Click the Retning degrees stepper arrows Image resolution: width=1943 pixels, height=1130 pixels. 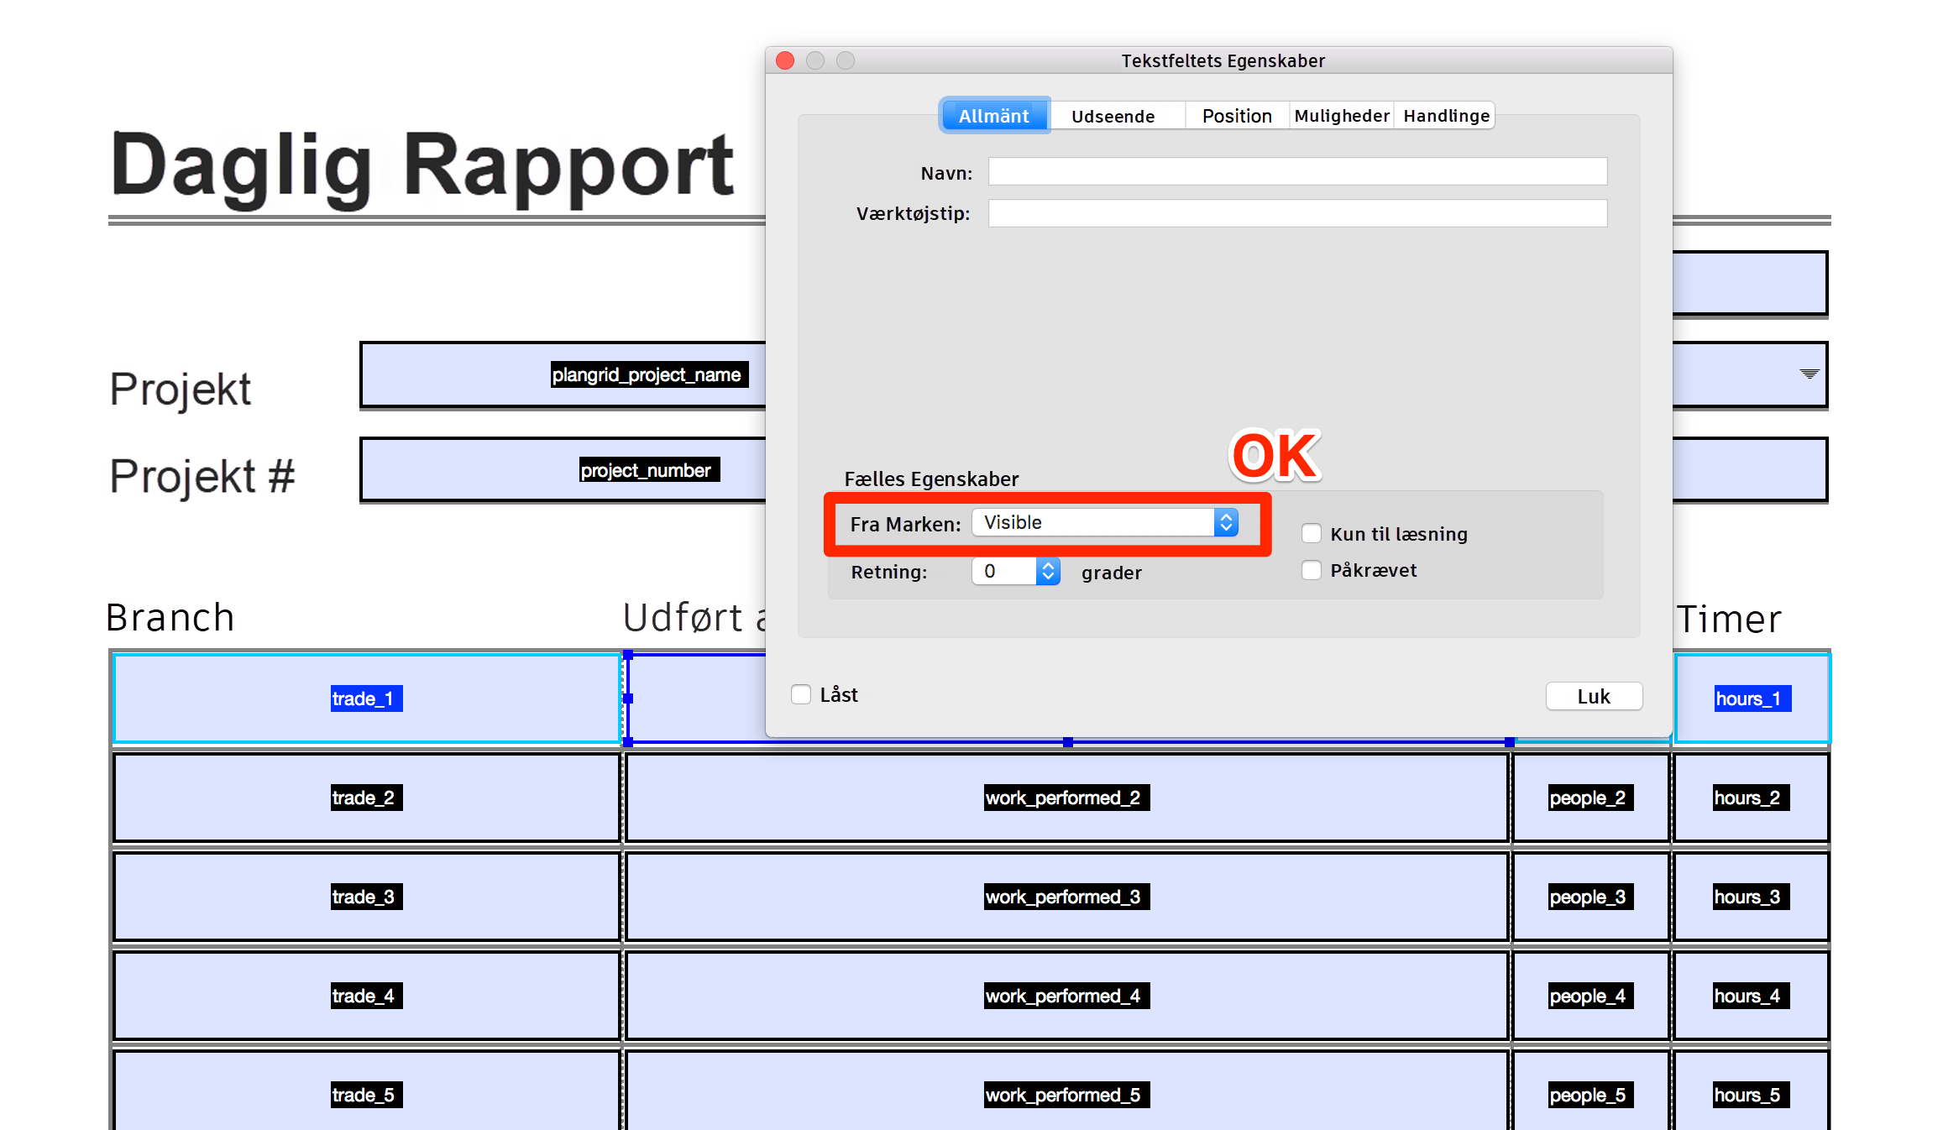point(1048,572)
